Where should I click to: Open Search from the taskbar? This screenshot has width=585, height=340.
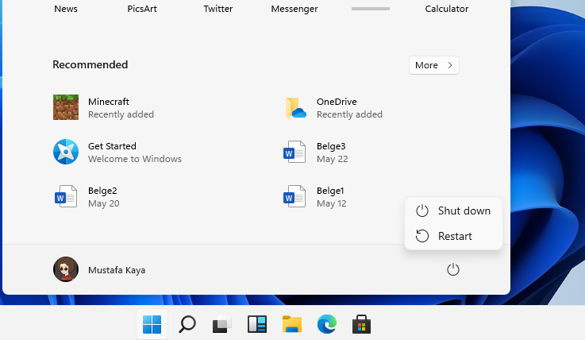[187, 324]
